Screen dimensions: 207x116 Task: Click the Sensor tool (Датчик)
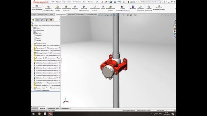pyautogui.click(x=103, y=7)
